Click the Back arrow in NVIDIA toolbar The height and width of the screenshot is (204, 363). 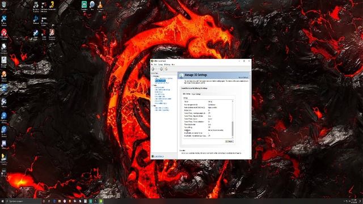click(153, 69)
